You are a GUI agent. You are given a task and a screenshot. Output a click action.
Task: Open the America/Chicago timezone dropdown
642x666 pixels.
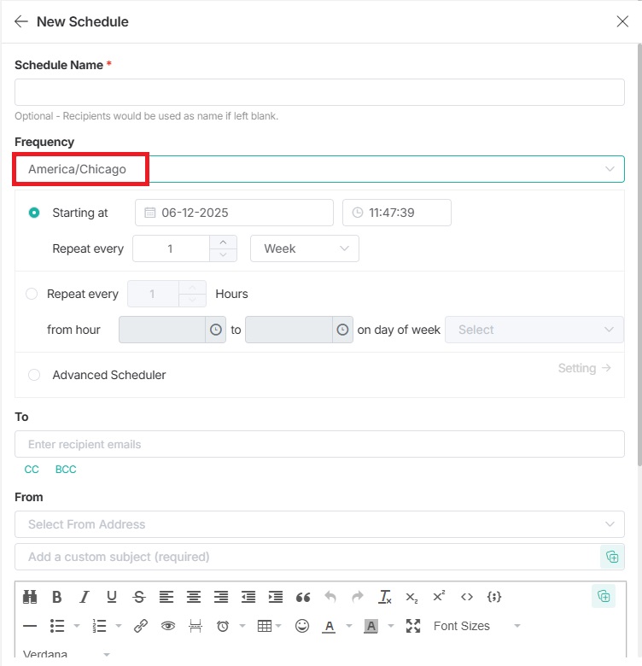tap(319, 169)
